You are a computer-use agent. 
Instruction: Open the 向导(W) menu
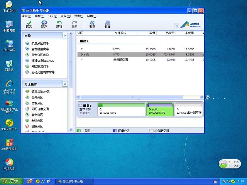[x=66, y=16]
